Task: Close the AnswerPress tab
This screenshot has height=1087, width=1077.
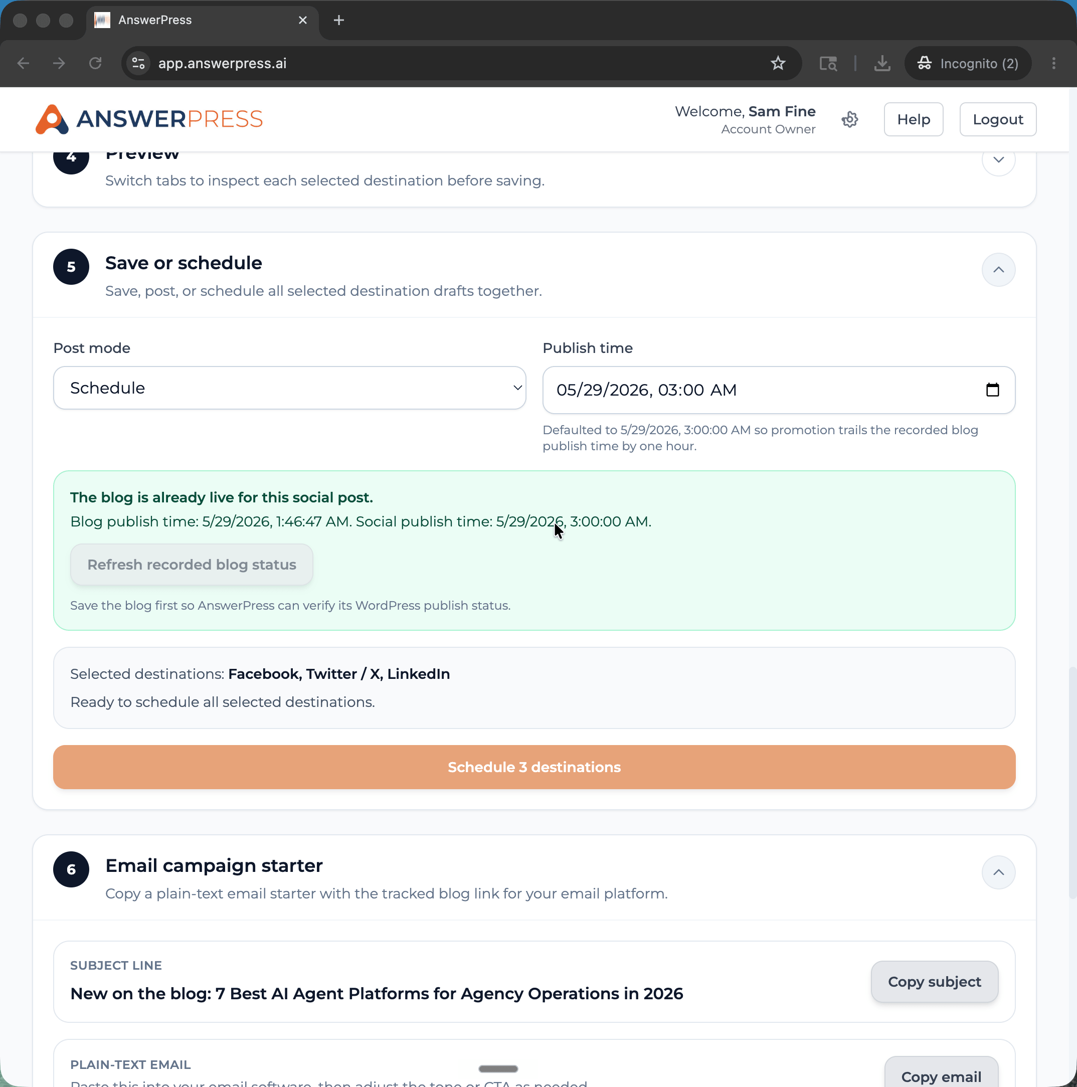Action: 303,20
